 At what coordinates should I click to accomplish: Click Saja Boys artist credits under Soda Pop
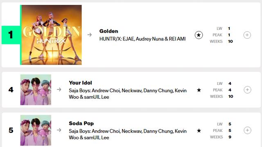128,134
